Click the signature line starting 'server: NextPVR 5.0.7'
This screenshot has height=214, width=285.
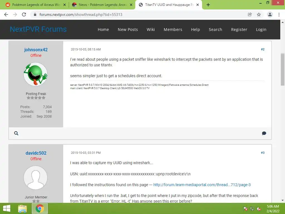(x=139, y=85)
